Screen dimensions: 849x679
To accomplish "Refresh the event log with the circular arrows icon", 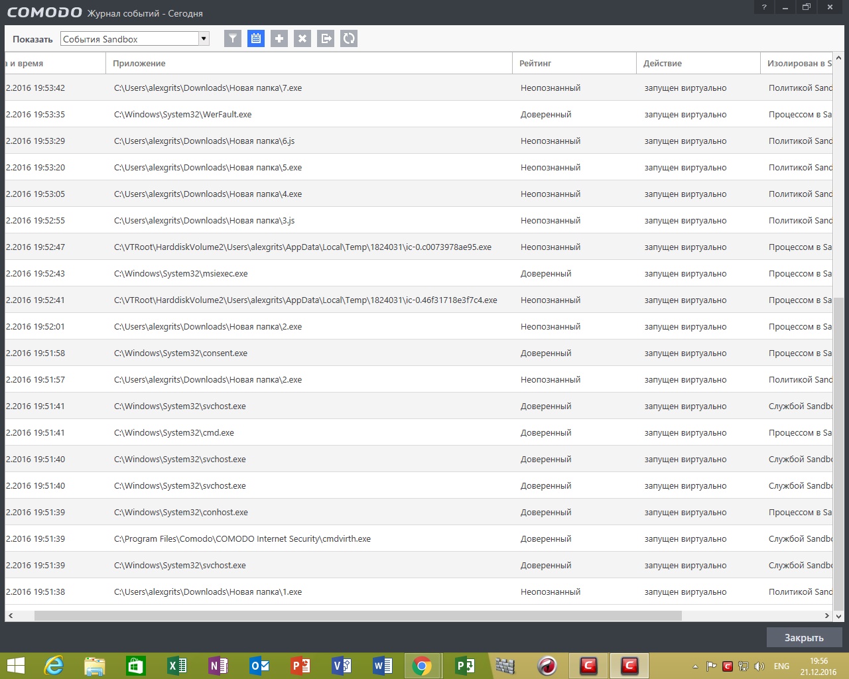I will 349,38.
